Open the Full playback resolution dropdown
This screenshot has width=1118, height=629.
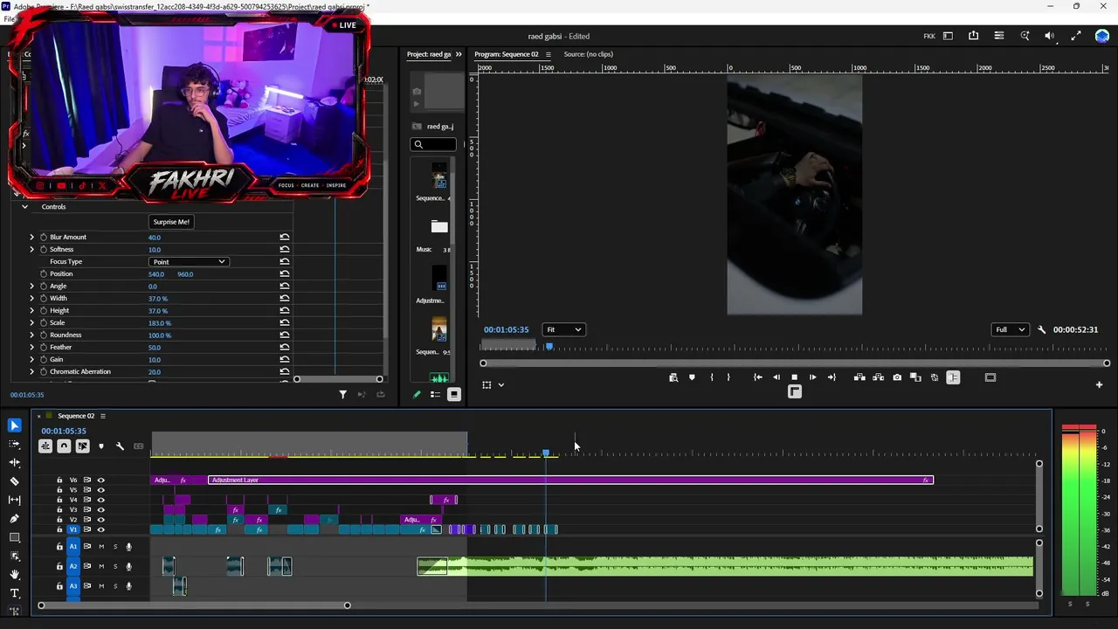1010,329
